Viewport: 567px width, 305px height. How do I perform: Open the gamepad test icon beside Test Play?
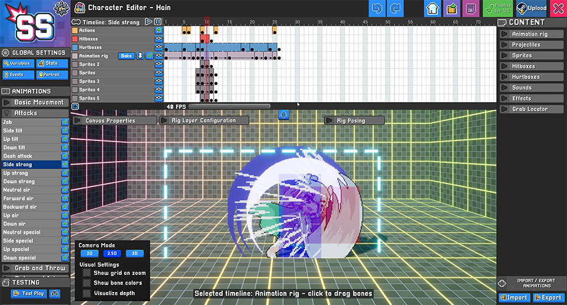click(54, 293)
